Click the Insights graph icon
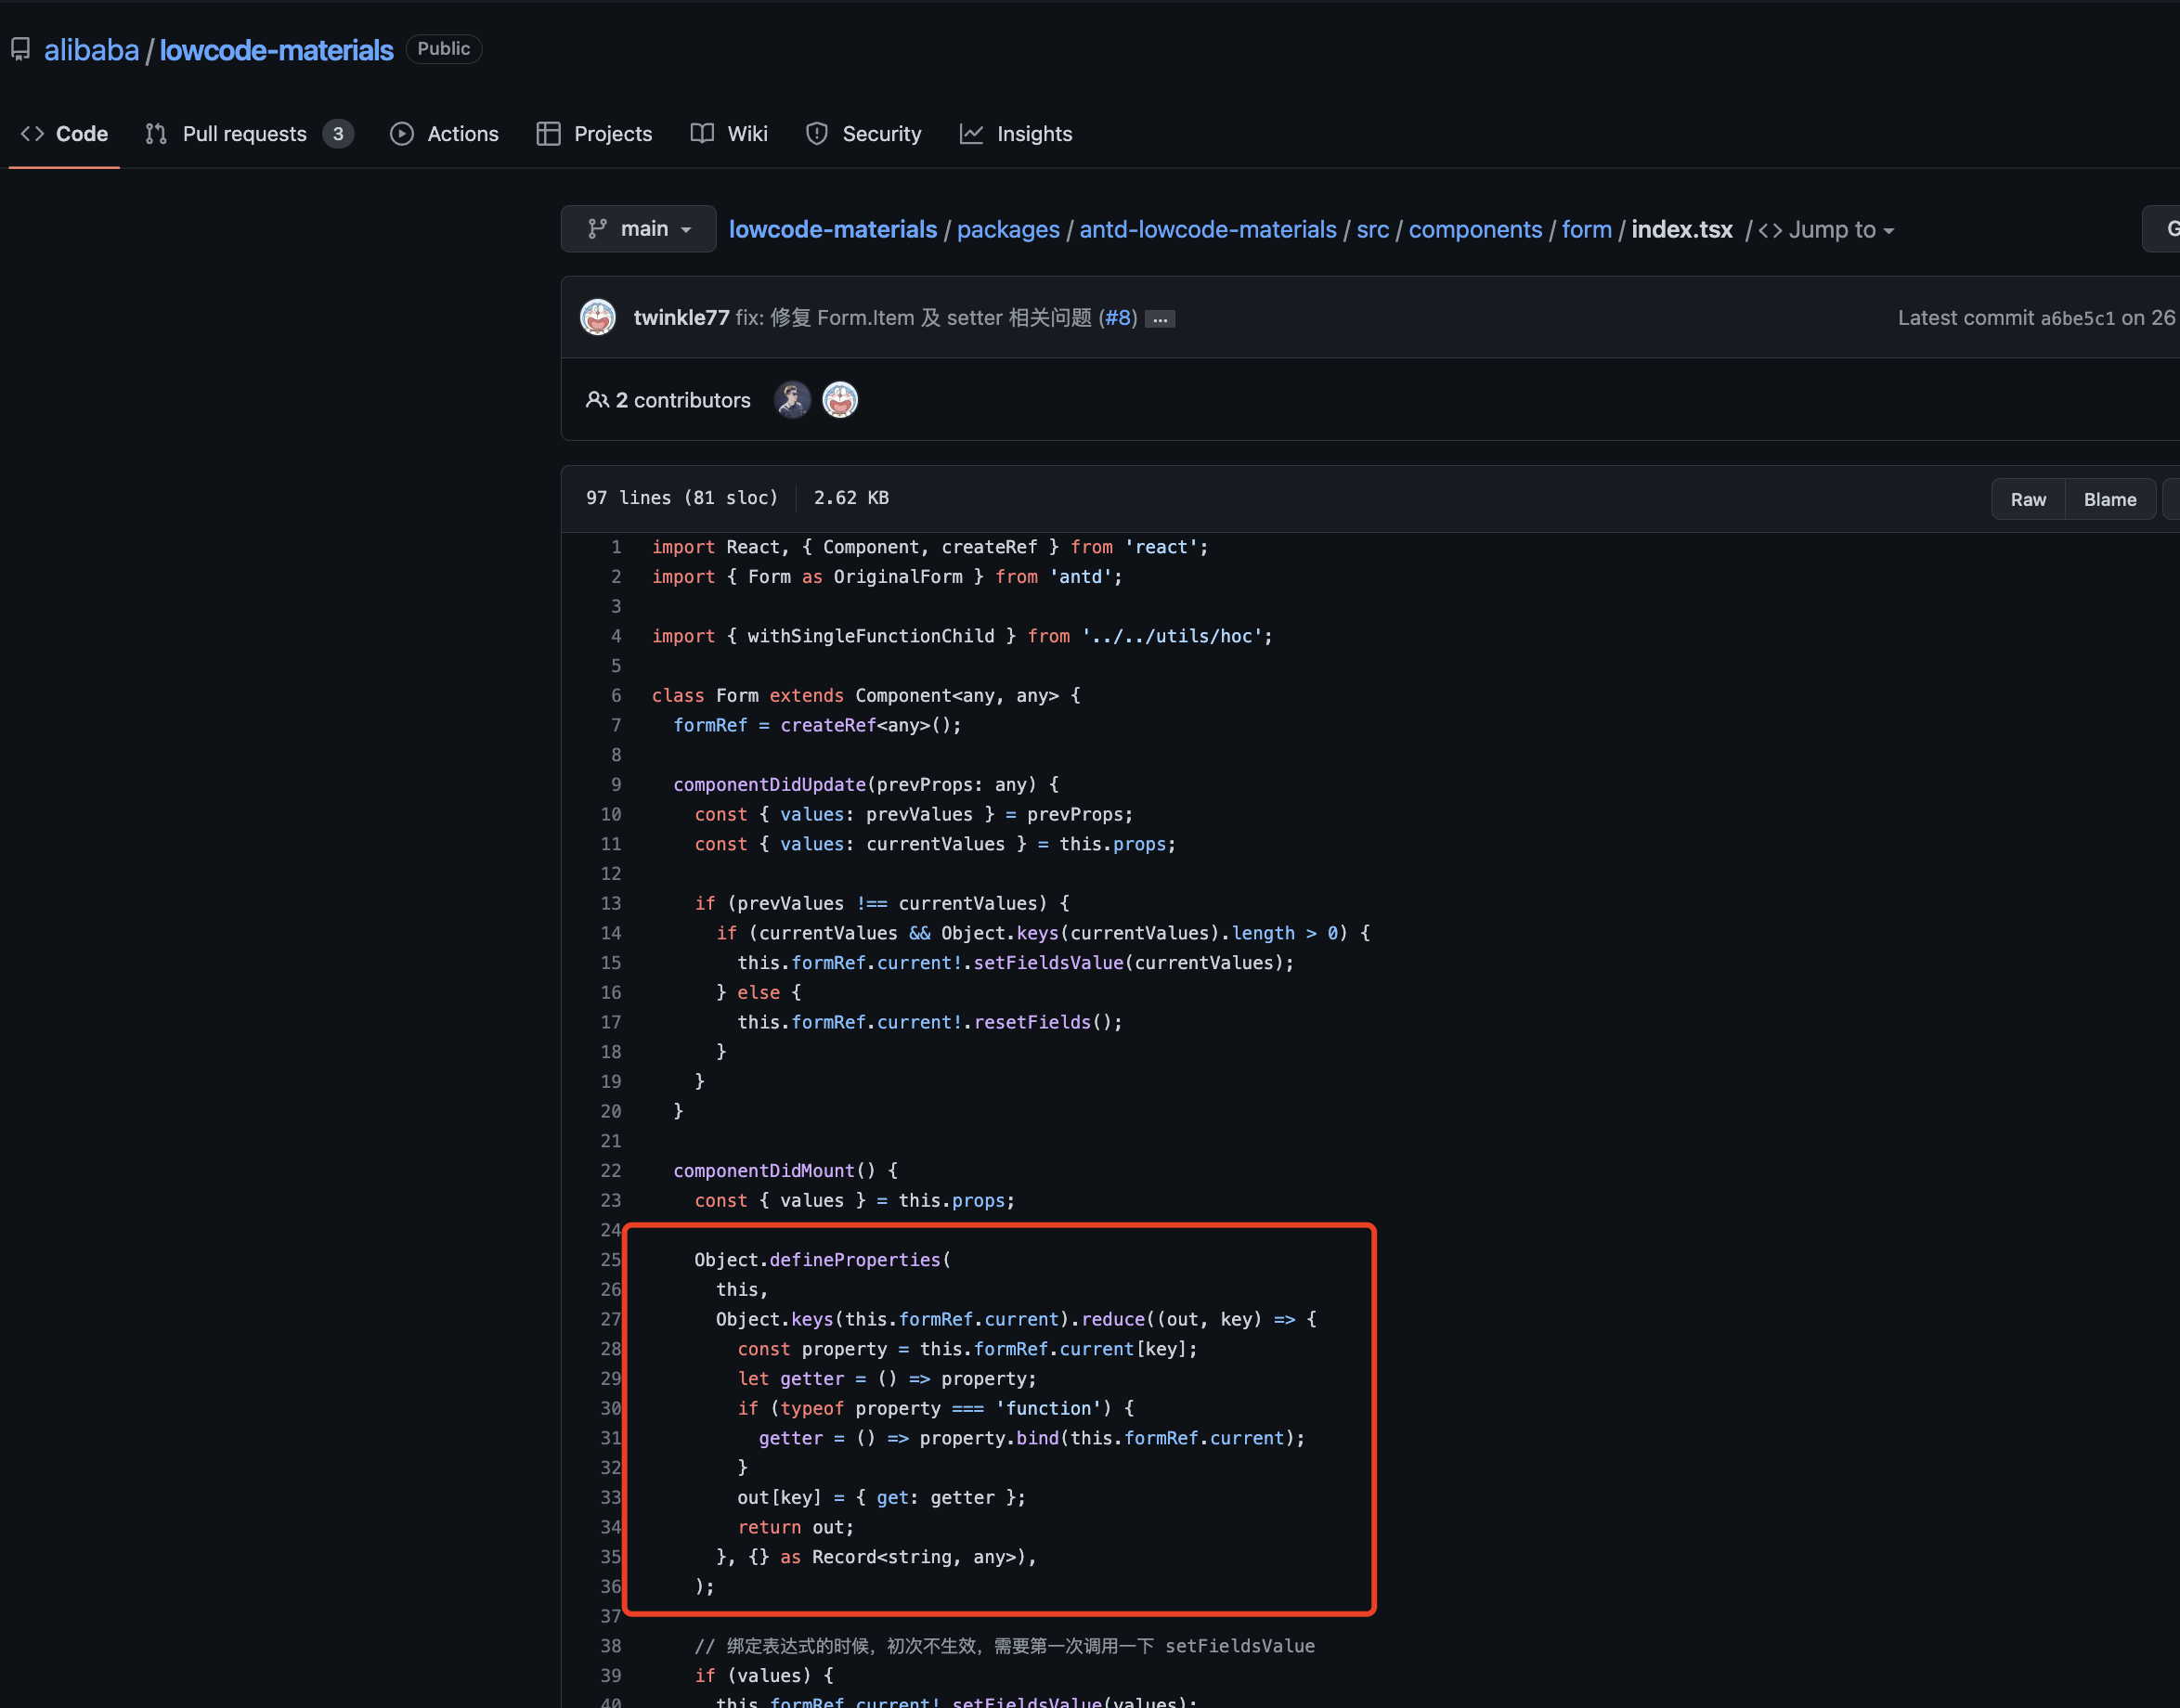2180x1708 pixels. 971,133
